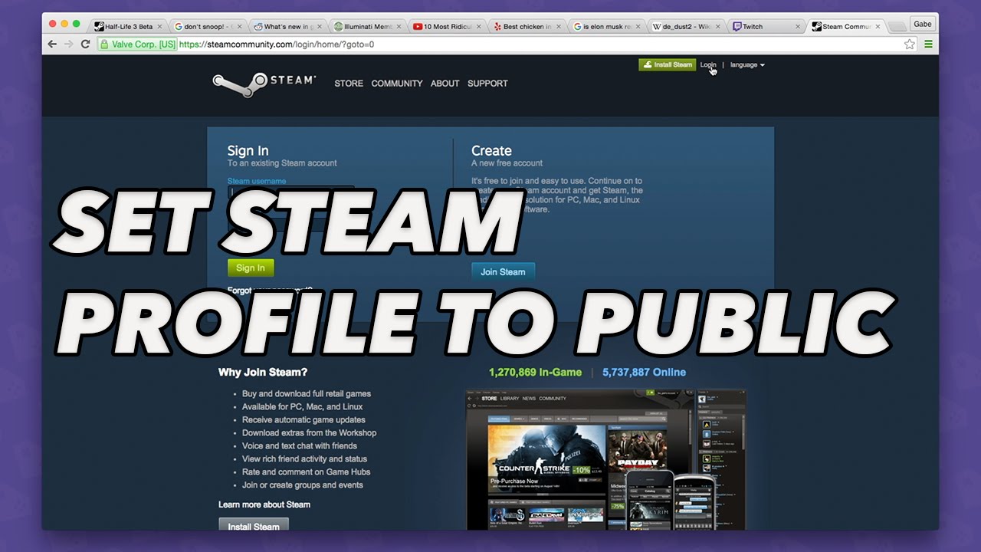Viewport: 981px width, 552px height.
Task: Click the Login link in the header
Action: pos(708,65)
